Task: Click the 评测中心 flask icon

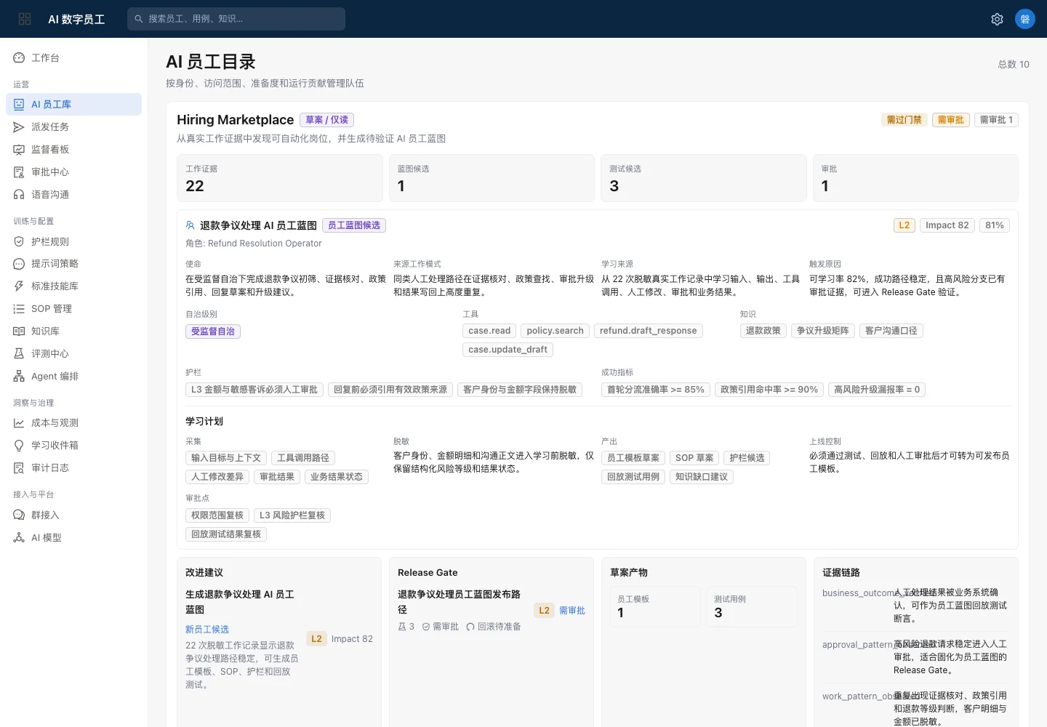Action: (x=19, y=353)
